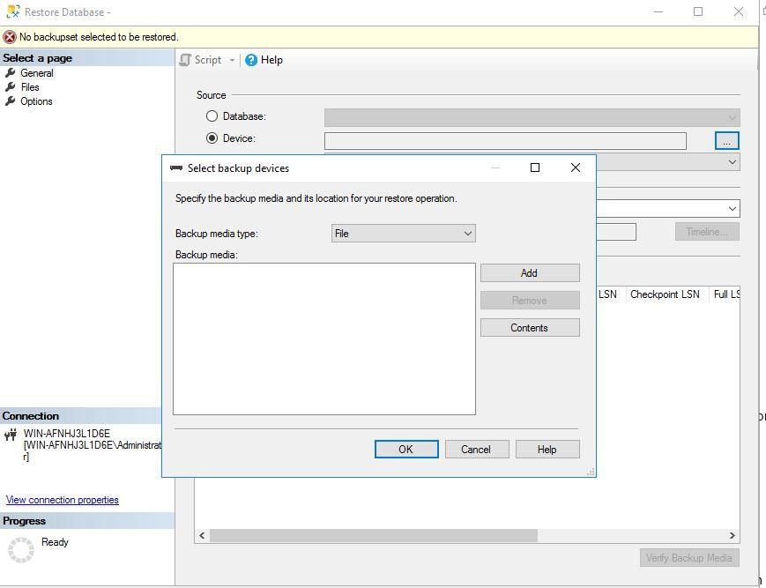
Task: Open the Backup media type dropdown
Action: tap(403, 234)
